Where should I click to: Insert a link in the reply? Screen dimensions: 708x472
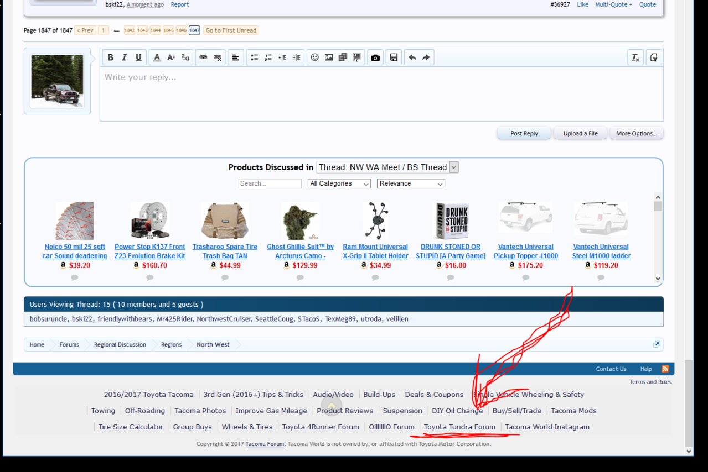pos(203,57)
